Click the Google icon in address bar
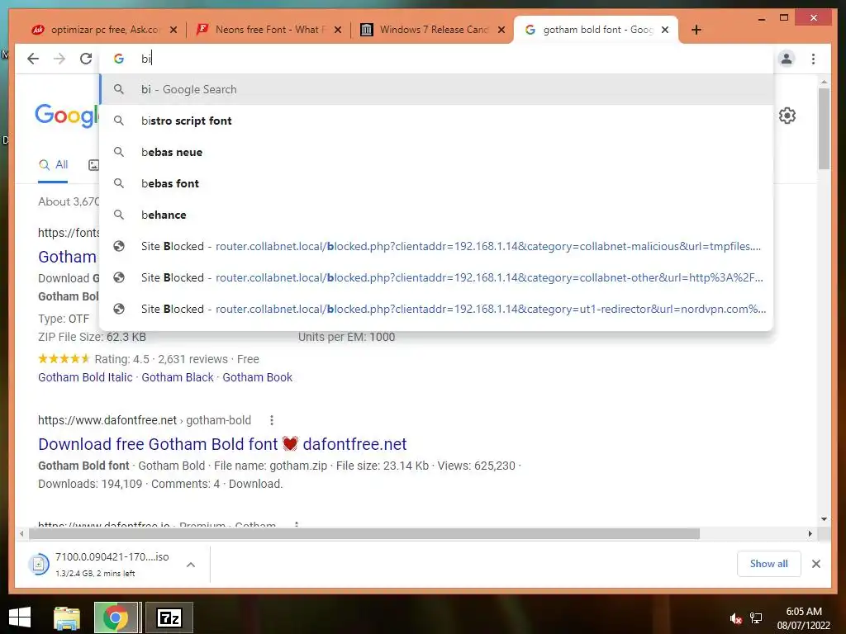The image size is (846, 634). [x=119, y=59]
